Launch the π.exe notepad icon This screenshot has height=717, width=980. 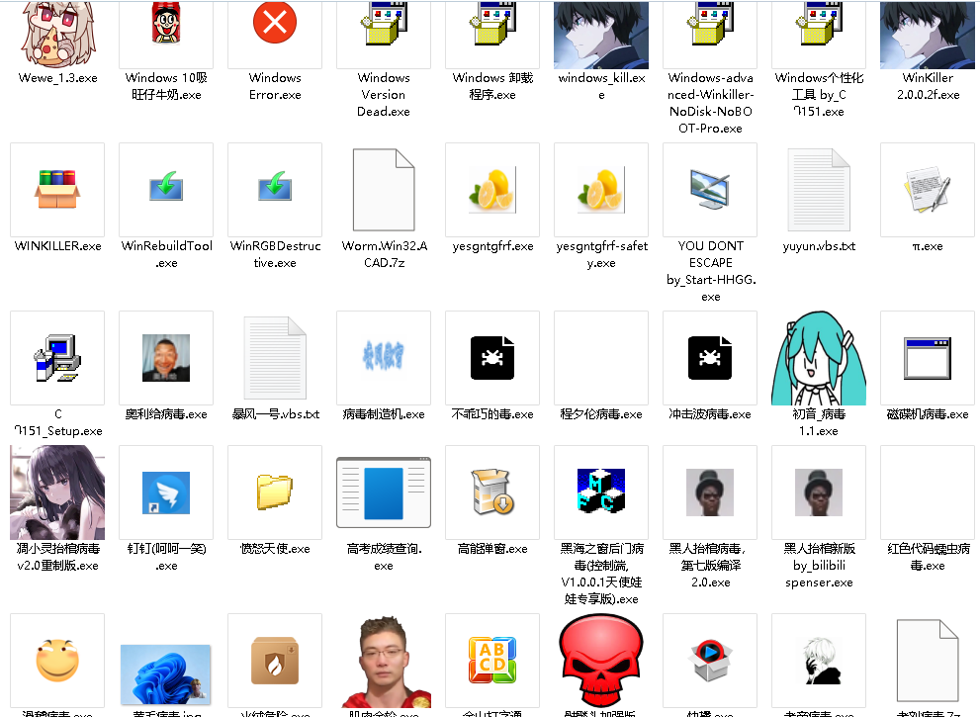tap(927, 190)
